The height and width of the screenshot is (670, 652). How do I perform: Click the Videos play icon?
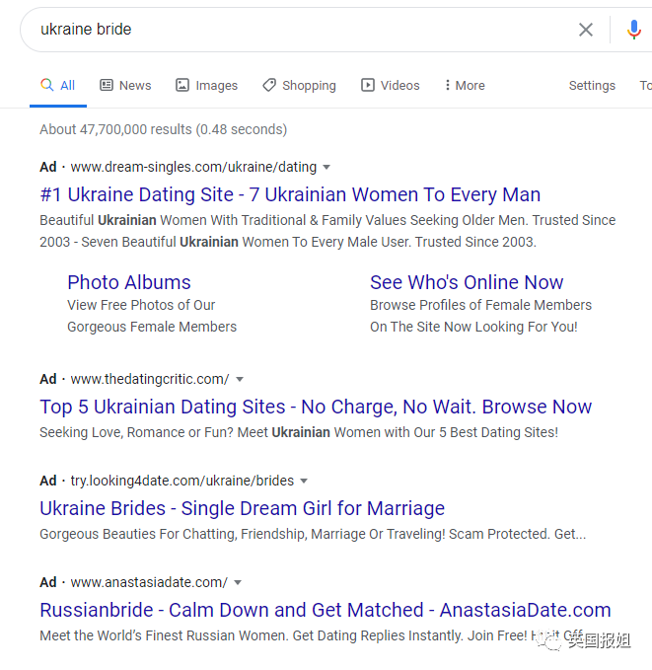(368, 85)
